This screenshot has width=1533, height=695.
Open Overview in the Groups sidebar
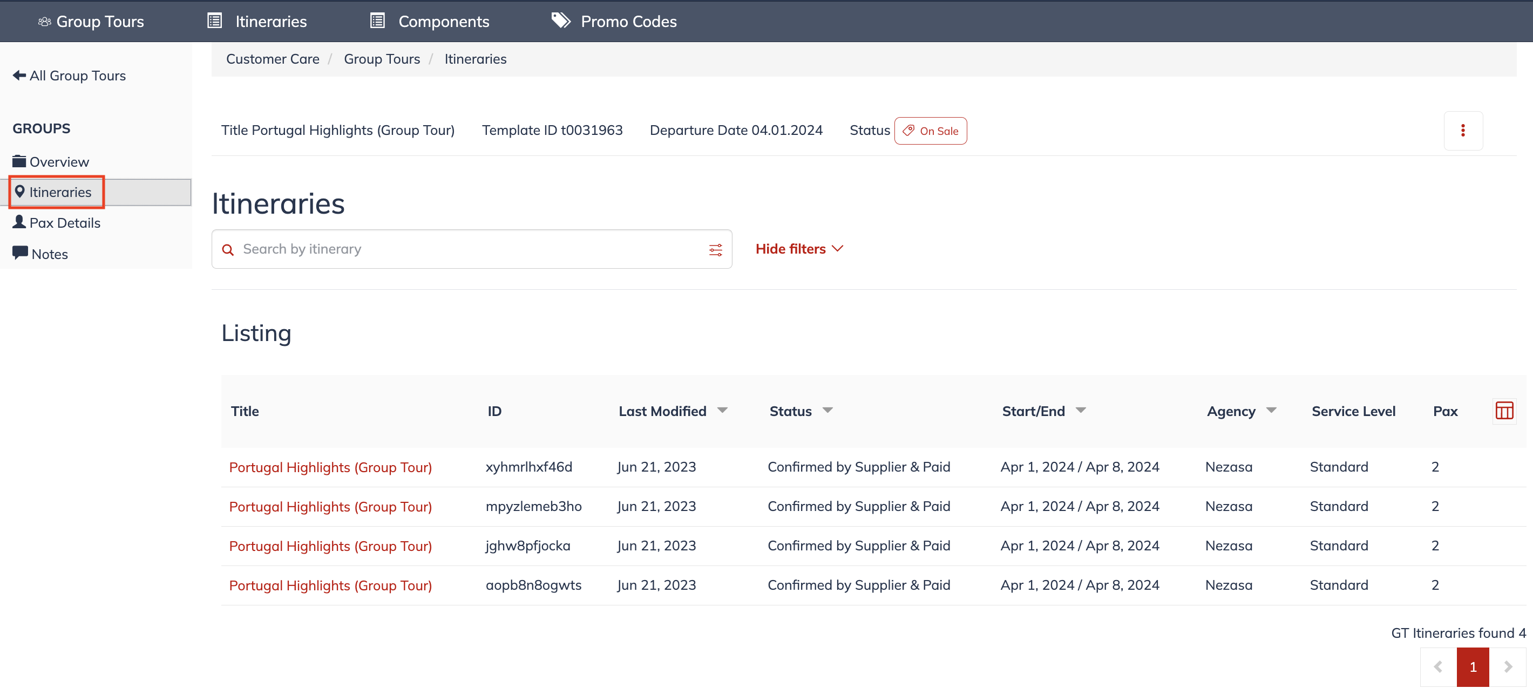coord(51,162)
